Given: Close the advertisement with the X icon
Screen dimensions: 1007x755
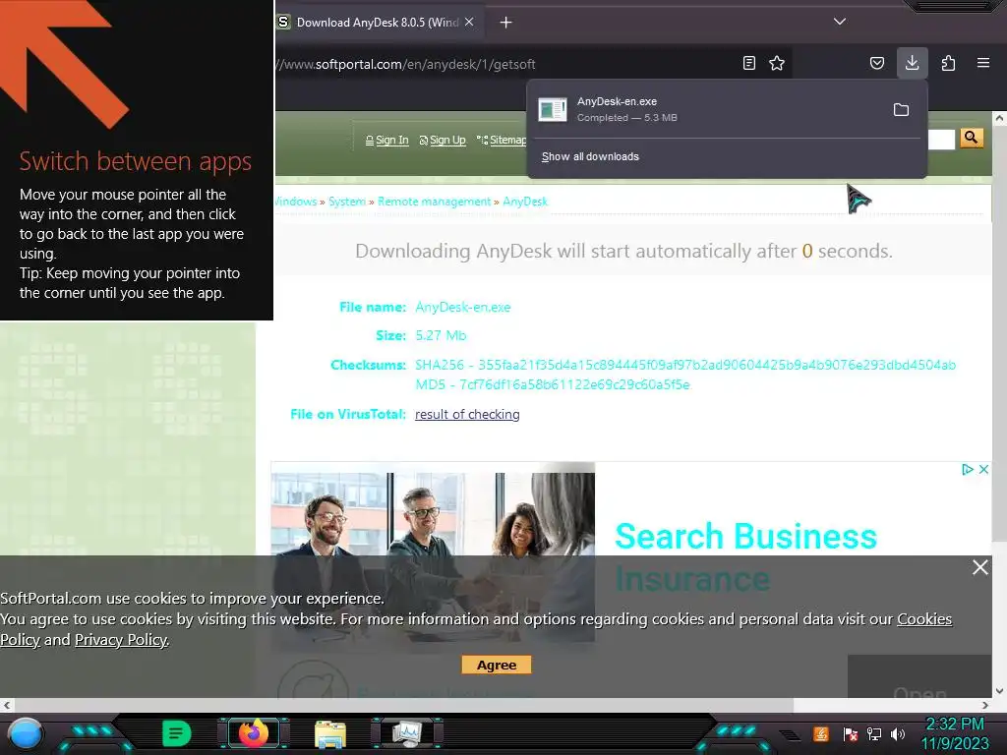Looking at the screenshot, I should click(983, 469).
